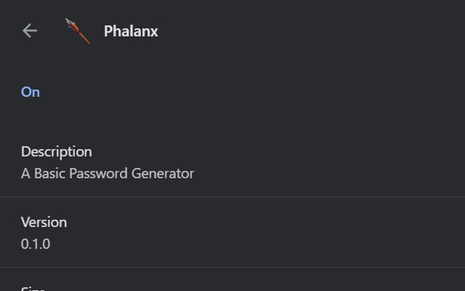The image size is (465, 291).
Task: Select the Phalanx page title
Action: pos(131,31)
